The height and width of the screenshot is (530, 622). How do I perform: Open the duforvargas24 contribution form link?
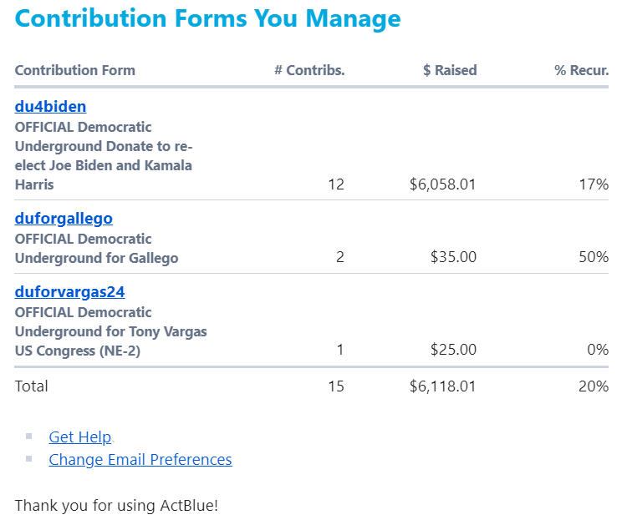point(69,292)
